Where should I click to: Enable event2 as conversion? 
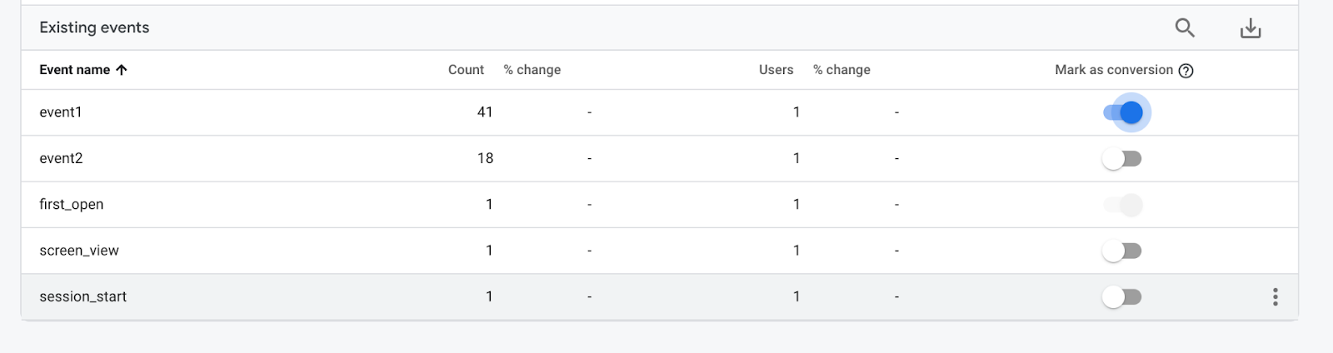point(1122,159)
